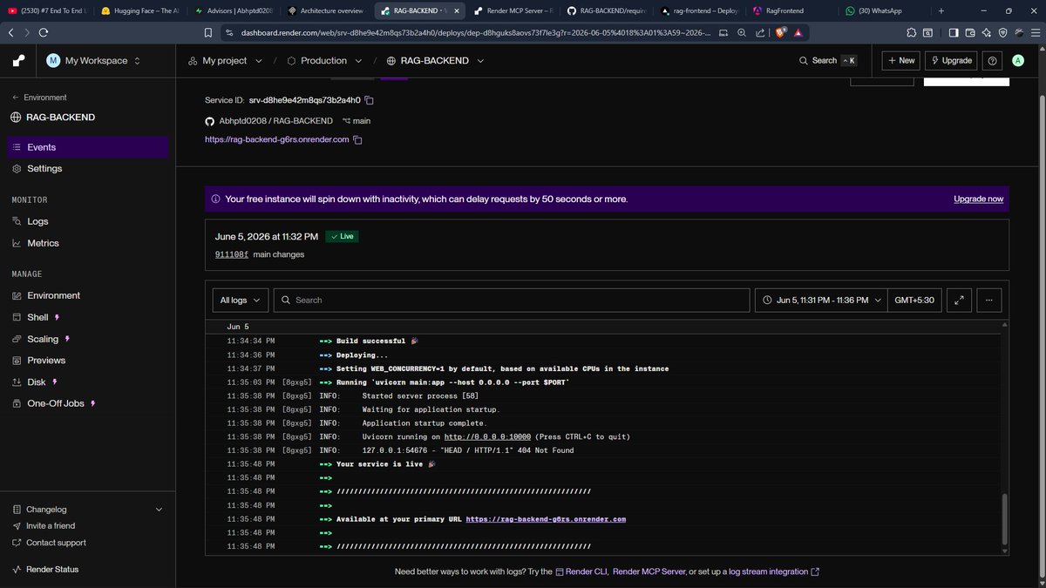Switch to the Architecture overview tab

click(x=326, y=10)
